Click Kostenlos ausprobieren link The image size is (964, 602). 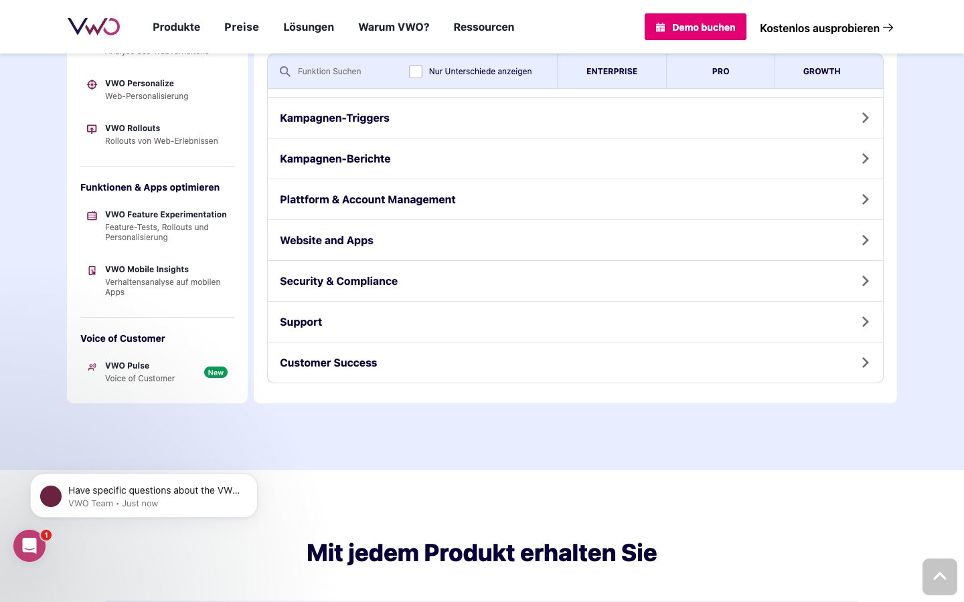(826, 28)
